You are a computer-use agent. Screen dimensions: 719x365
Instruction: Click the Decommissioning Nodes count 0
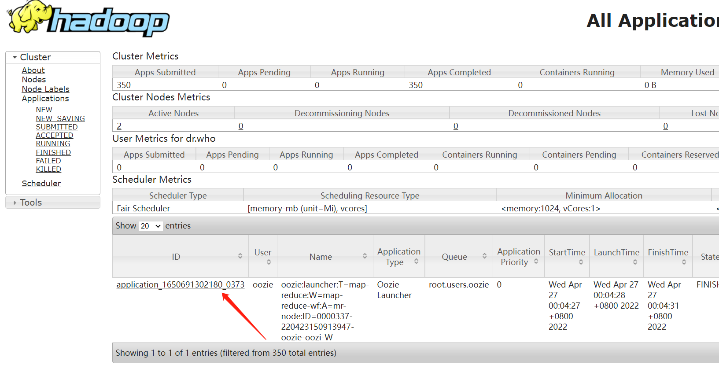point(241,126)
